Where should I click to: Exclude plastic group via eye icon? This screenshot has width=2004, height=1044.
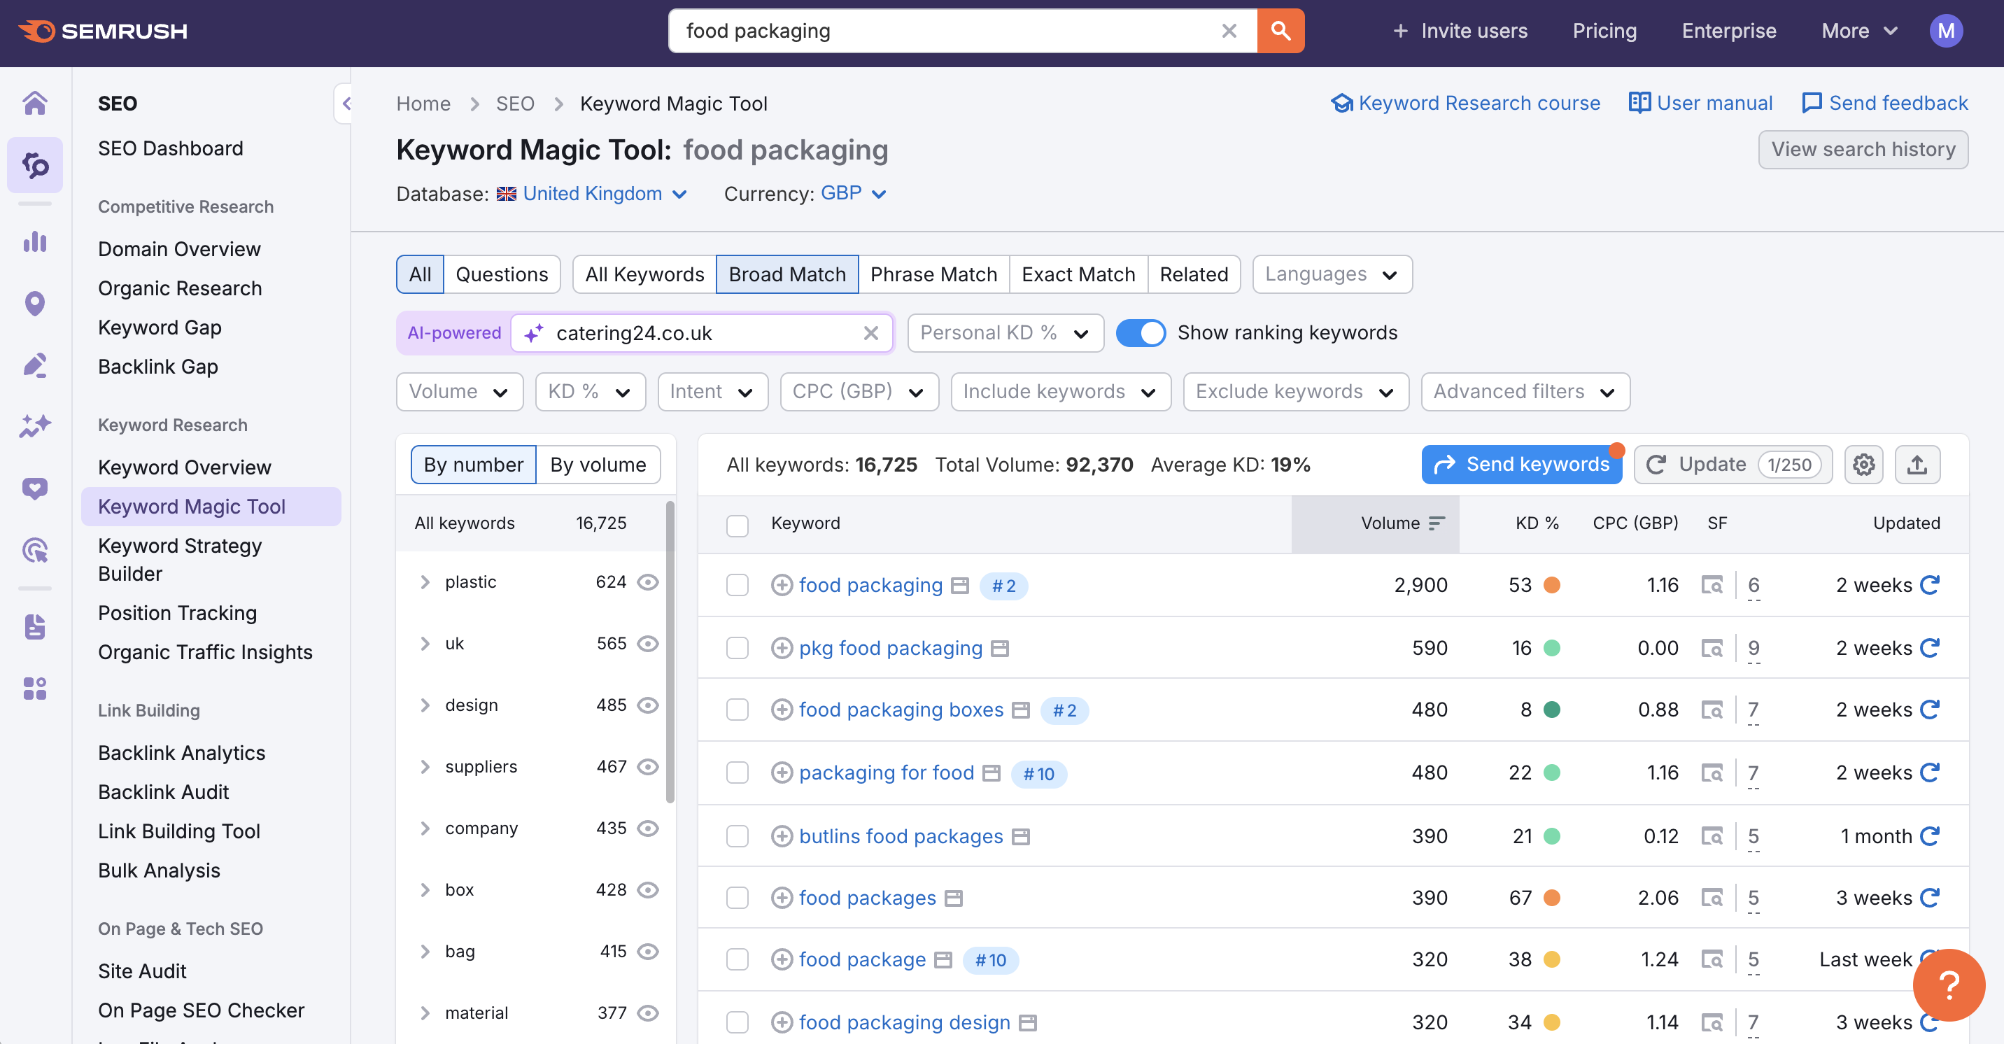click(x=647, y=582)
